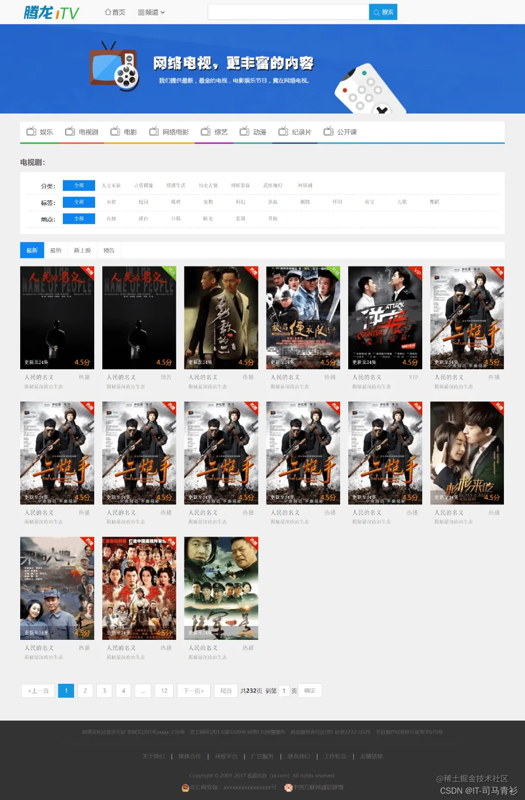The width and height of the screenshot is (525, 800).
Task: Select 全部 in the 地点 filter row
Action: coord(79,219)
